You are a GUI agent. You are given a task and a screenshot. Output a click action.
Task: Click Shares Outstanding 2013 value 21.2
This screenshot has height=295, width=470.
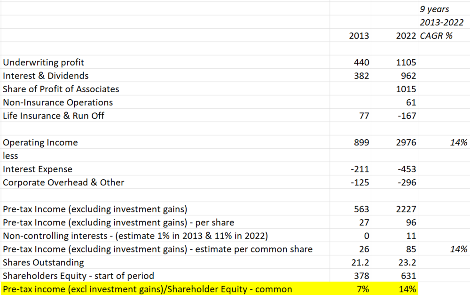click(x=351, y=262)
